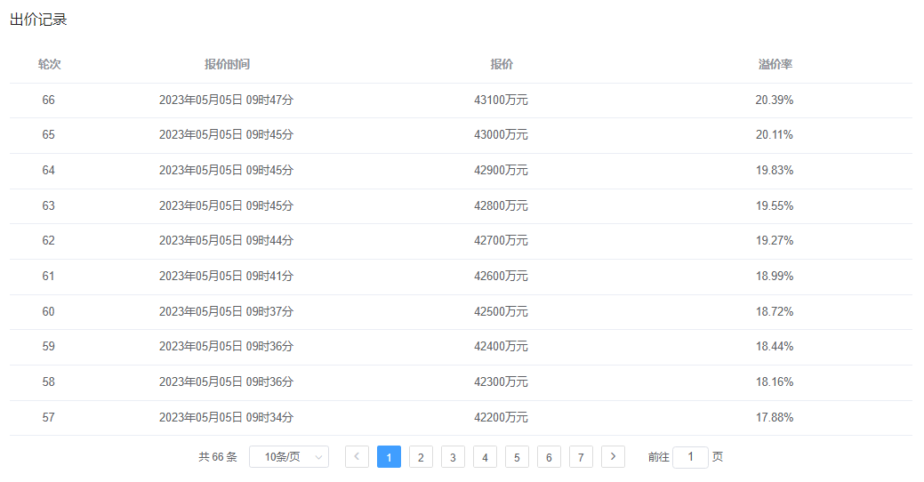Click the 42800万元 price cell
The width and height of the screenshot is (924, 482).
click(x=501, y=205)
